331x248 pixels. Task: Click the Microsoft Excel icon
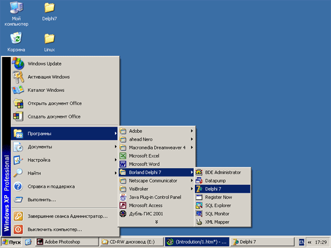tap(123, 156)
